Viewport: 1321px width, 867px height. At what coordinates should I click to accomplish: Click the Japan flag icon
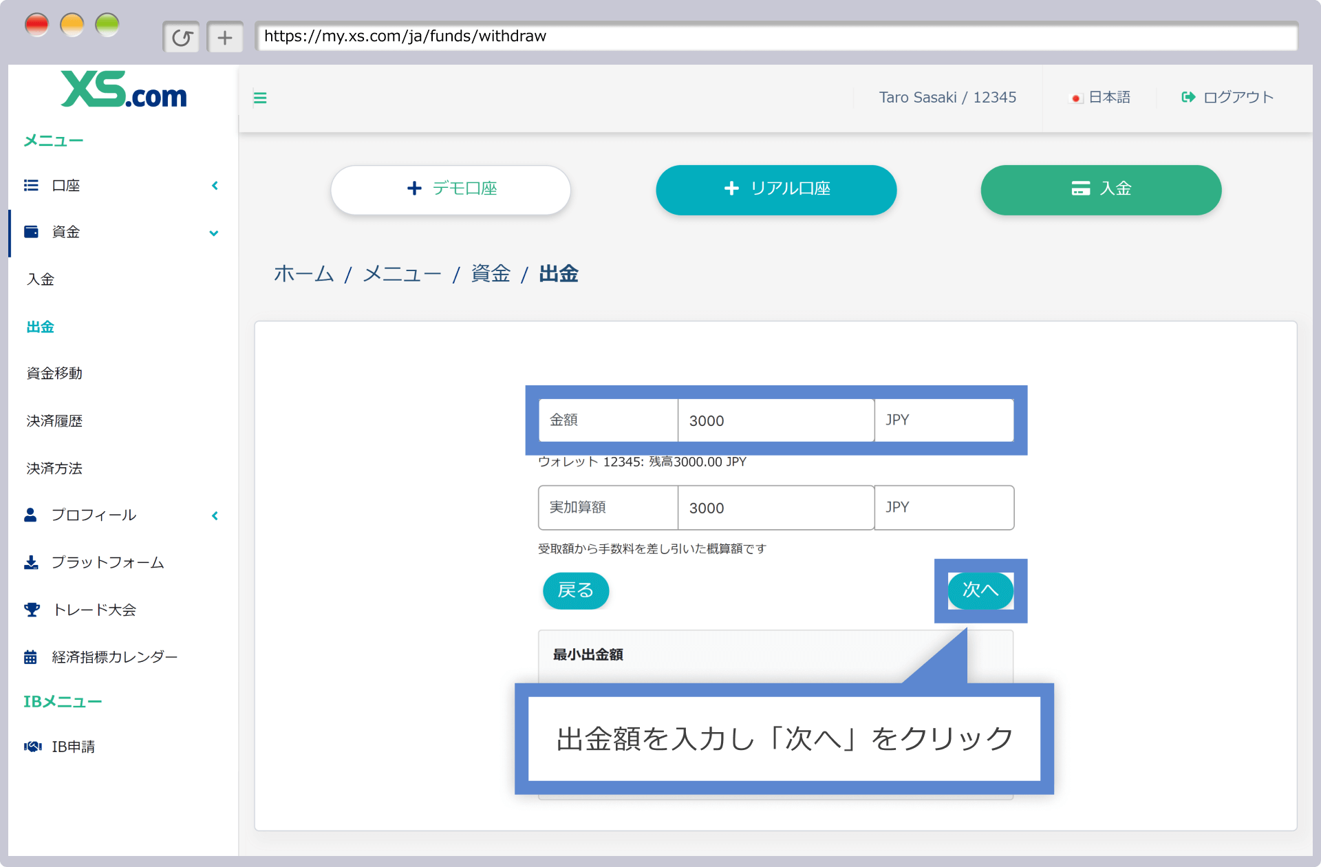pyautogui.click(x=1076, y=98)
